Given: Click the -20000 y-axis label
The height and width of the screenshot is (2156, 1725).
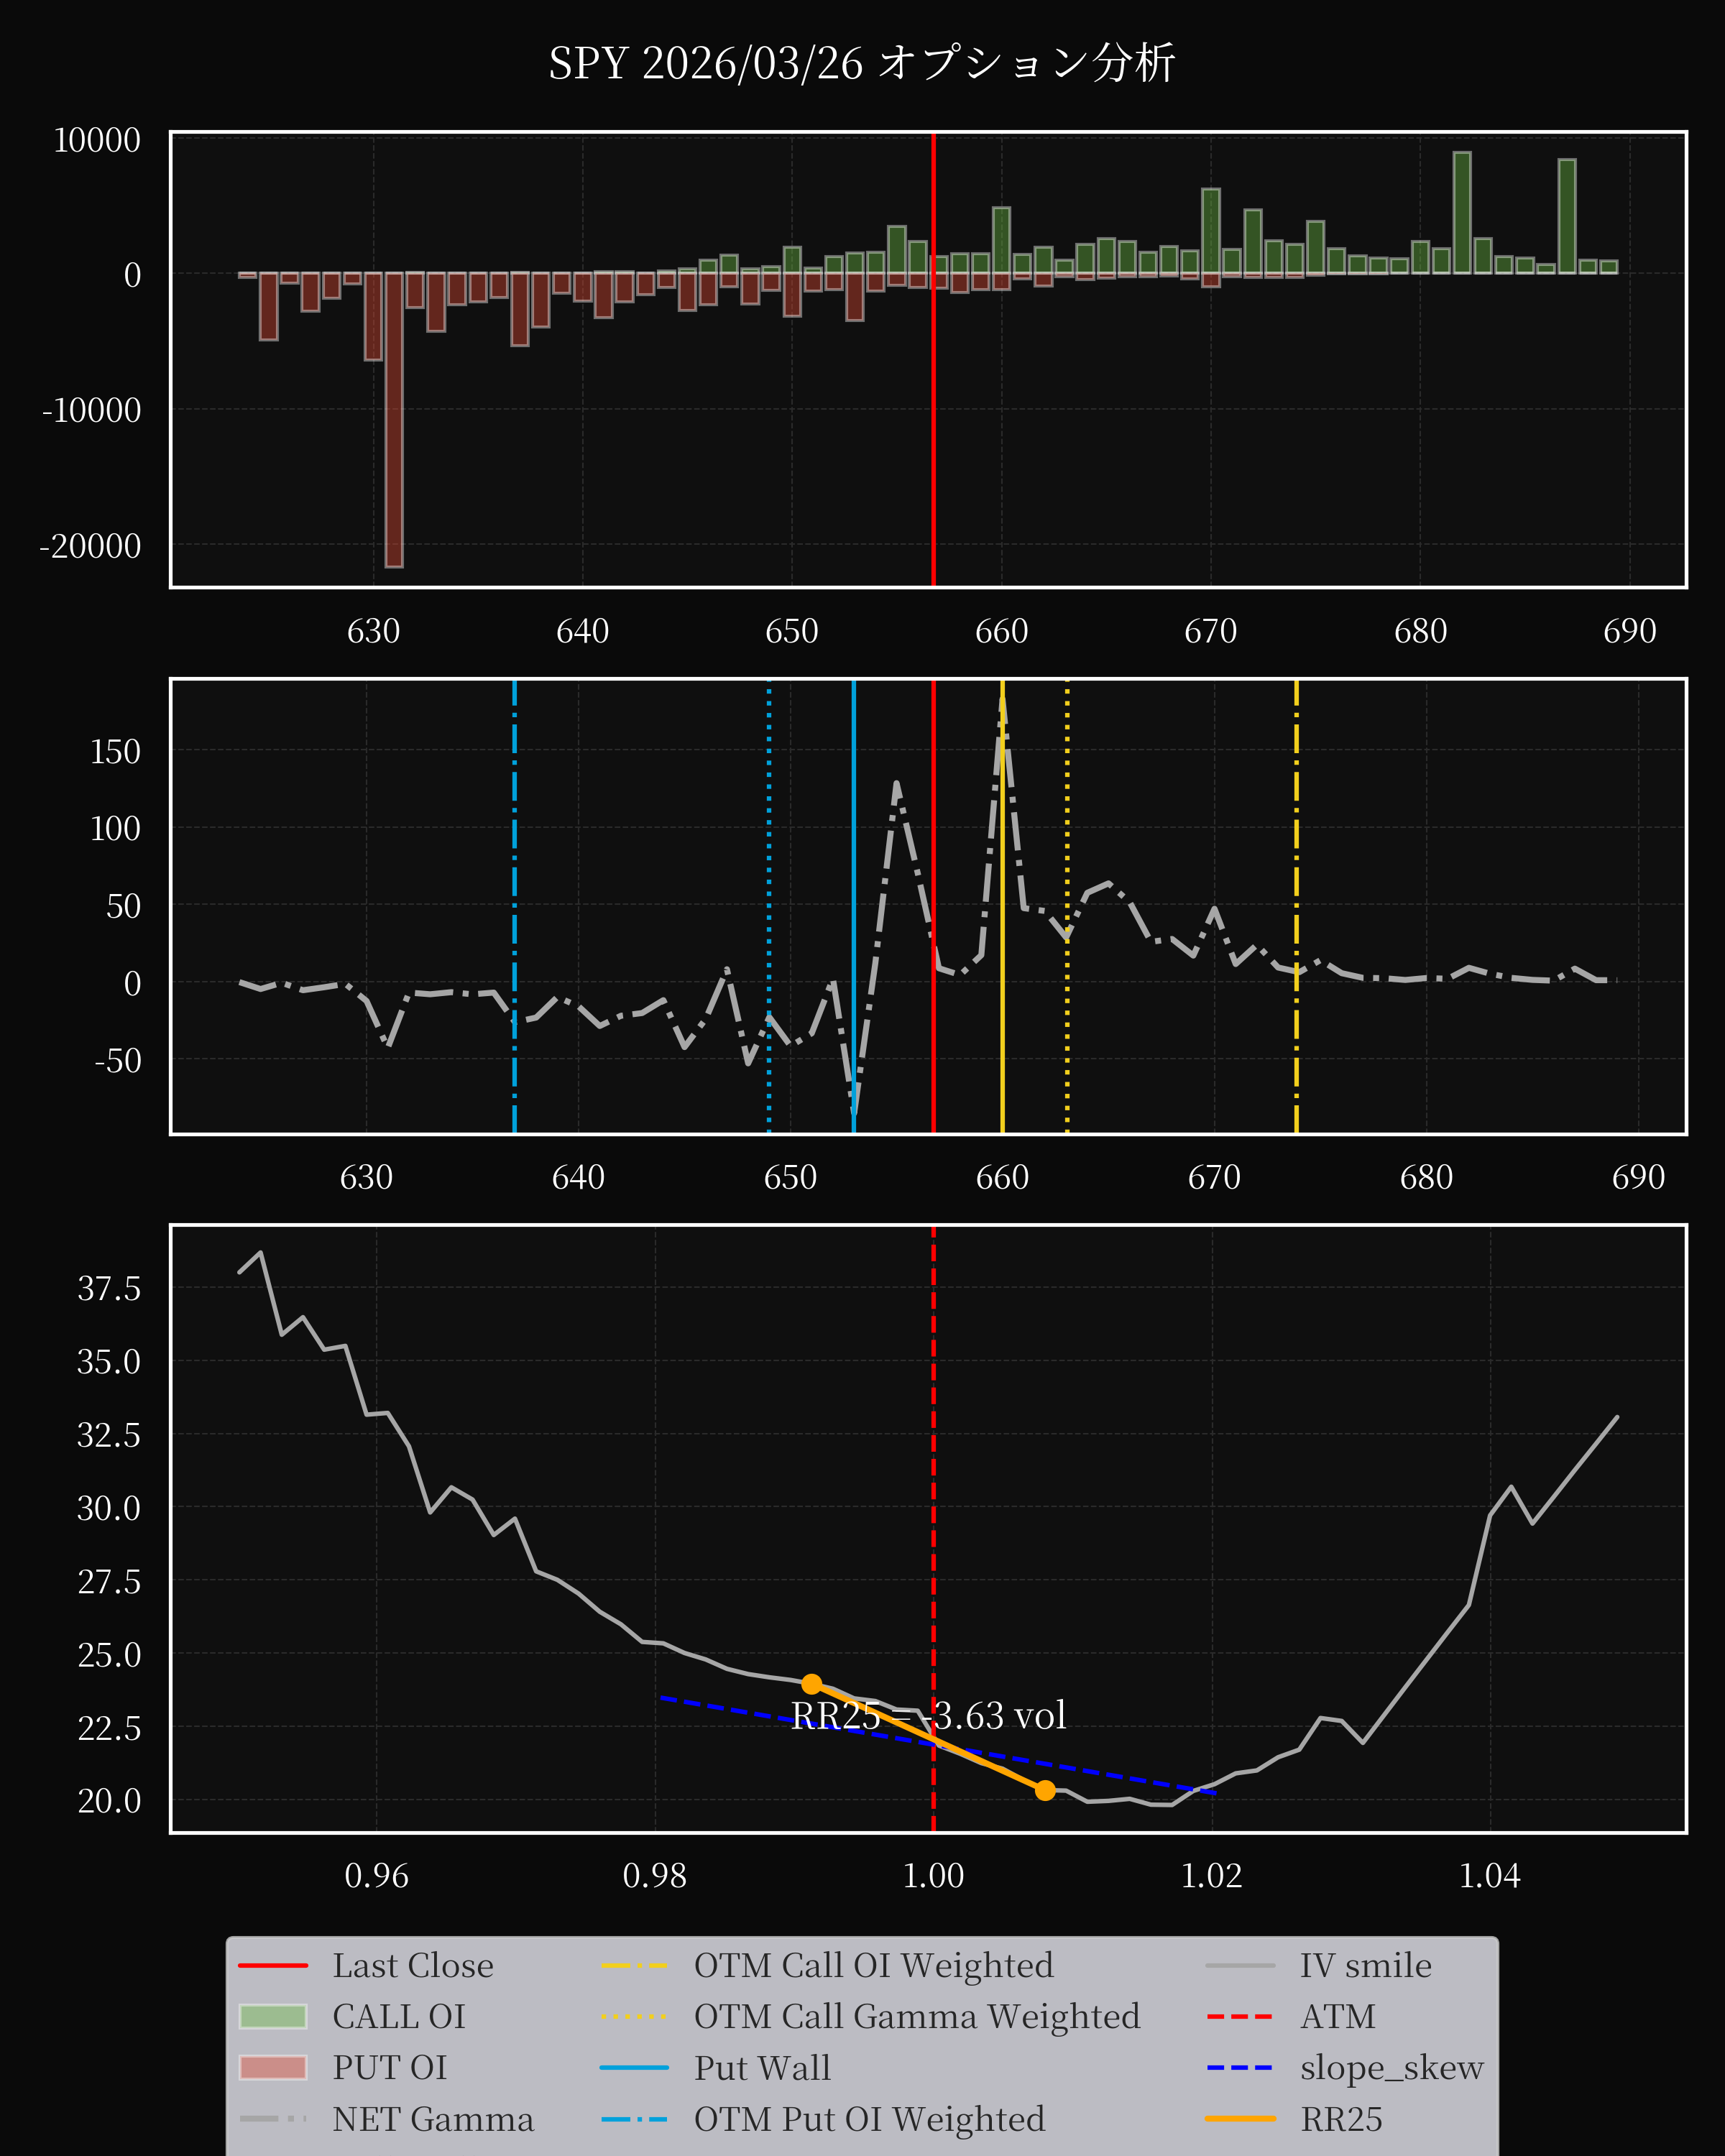Looking at the screenshot, I should coord(90,546).
